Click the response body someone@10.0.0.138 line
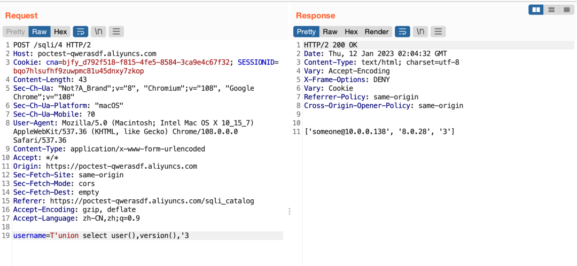577x266 pixels. tap(379, 131)
